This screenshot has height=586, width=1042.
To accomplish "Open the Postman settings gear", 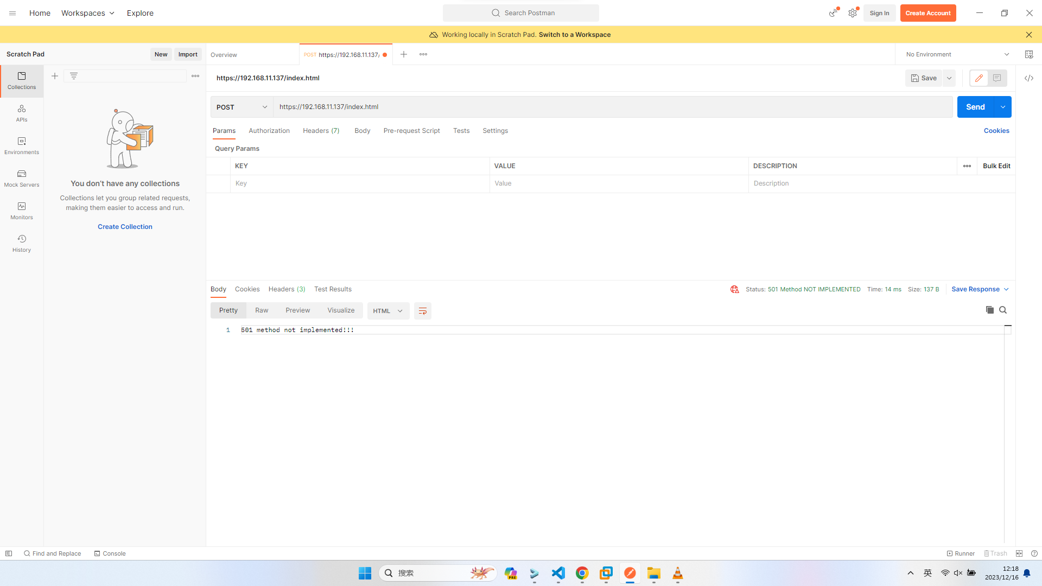I will click(x=853, y=13).
